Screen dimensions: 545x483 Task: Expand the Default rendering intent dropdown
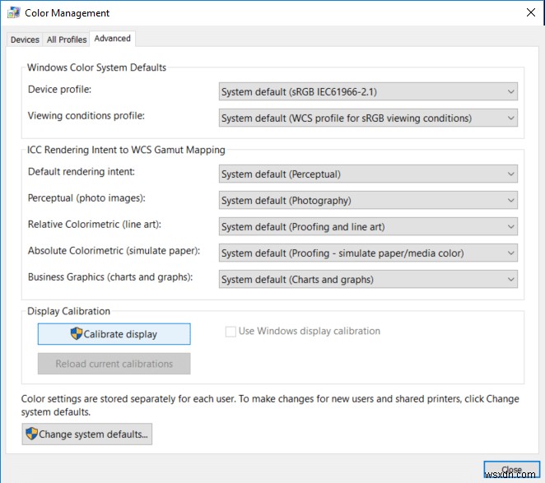click(x=368, y=174)
